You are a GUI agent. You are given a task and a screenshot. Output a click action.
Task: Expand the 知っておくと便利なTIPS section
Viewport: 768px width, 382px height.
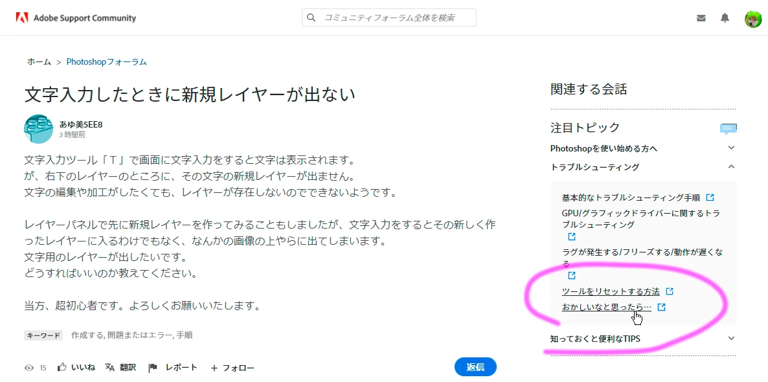coord(643,339)
